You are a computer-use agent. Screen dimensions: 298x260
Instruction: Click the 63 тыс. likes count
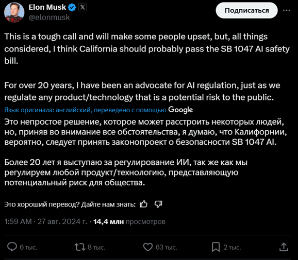(166, 247)
